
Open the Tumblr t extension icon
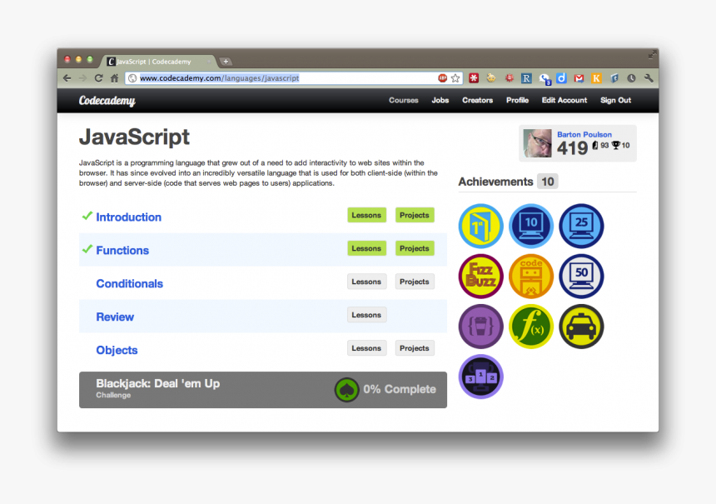tap(614, 78)
